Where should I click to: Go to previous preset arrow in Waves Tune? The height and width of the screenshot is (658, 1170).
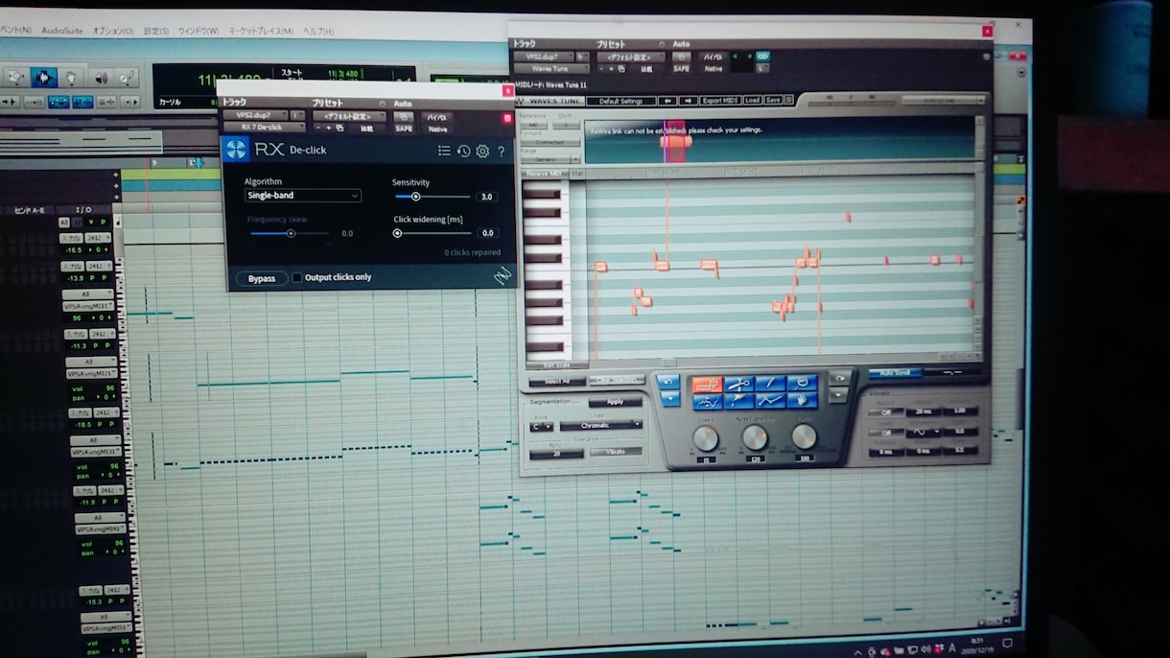[667, 101]
